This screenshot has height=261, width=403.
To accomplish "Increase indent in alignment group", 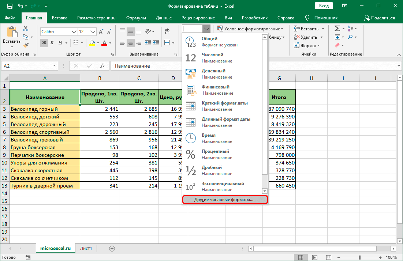I will click(156, 43).
